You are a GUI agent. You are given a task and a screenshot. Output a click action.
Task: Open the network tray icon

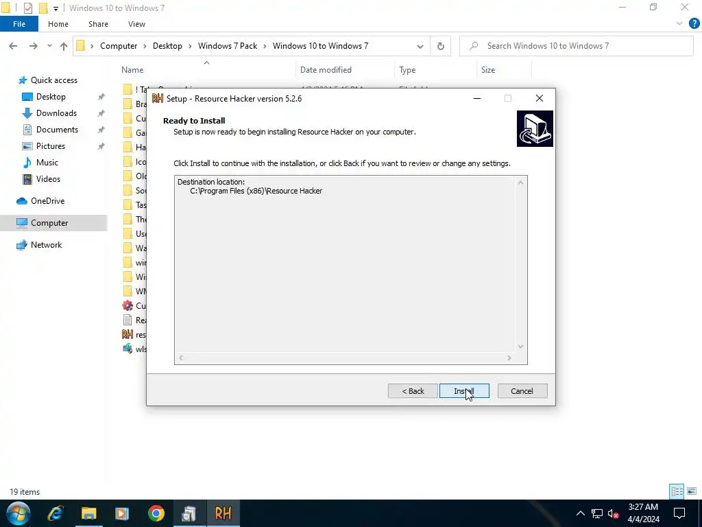(x=597, y=513)
